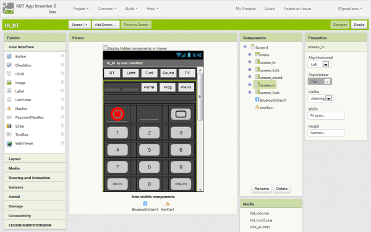The width and height of the screenshot is (371, 232).
Task: Open Report an Issue link
Action: 297,9
